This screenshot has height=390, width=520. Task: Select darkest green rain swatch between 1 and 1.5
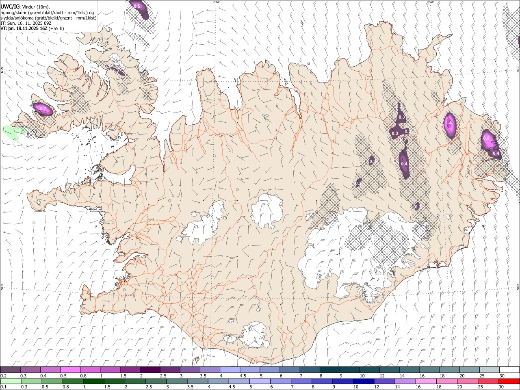[93, 381]
